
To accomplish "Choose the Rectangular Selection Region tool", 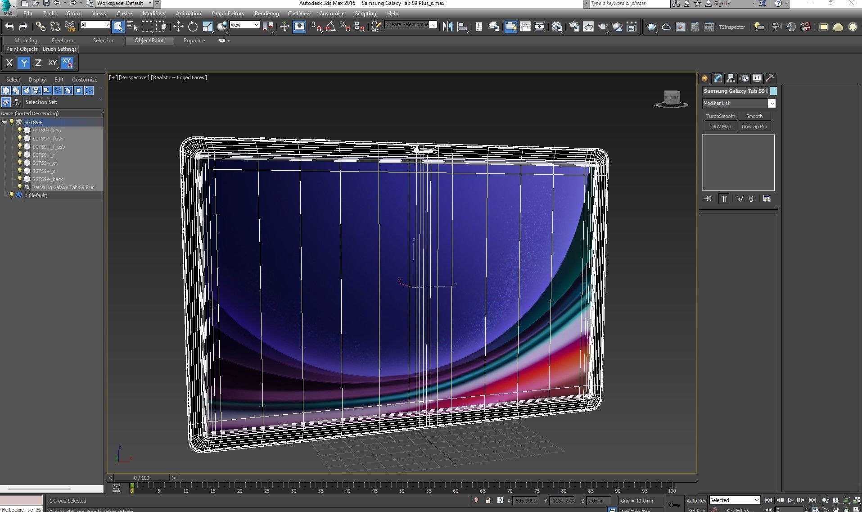I will pos(147,27).
